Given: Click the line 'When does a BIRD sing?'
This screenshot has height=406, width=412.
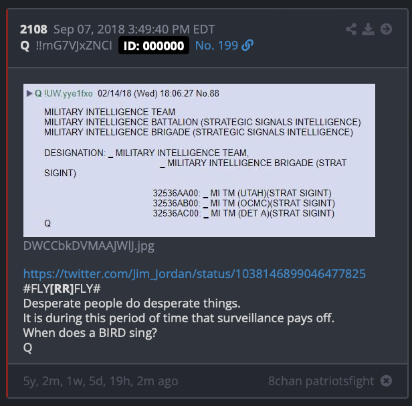Looking at the screenshot, I should 90,333.
